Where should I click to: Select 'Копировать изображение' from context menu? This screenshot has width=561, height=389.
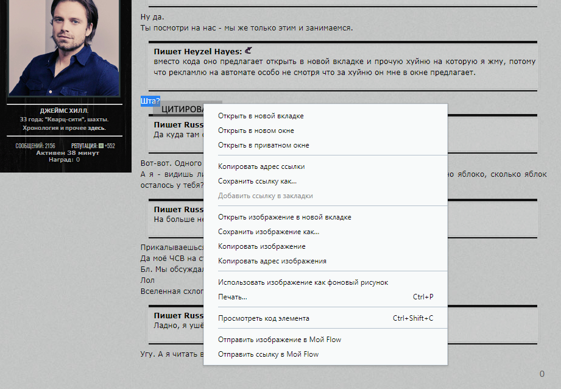pyautogui.click(x=261, y=246)
